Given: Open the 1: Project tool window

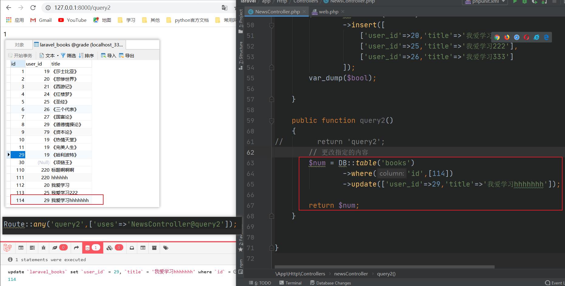Looking at the screenshot, I should 241,21.
